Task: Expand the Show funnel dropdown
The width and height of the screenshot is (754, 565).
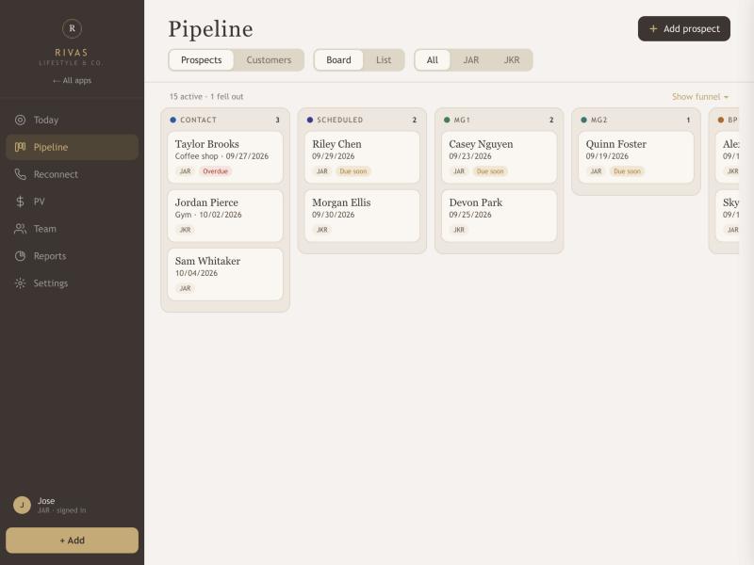Action: [700, 97]
